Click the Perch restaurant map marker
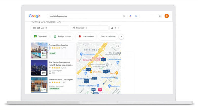This screenshot has width=198, height=111. click(x=117, y=73)
